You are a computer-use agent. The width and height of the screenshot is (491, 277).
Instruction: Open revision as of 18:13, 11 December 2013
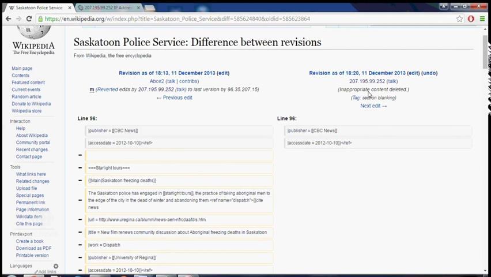(x=167, y=73)
